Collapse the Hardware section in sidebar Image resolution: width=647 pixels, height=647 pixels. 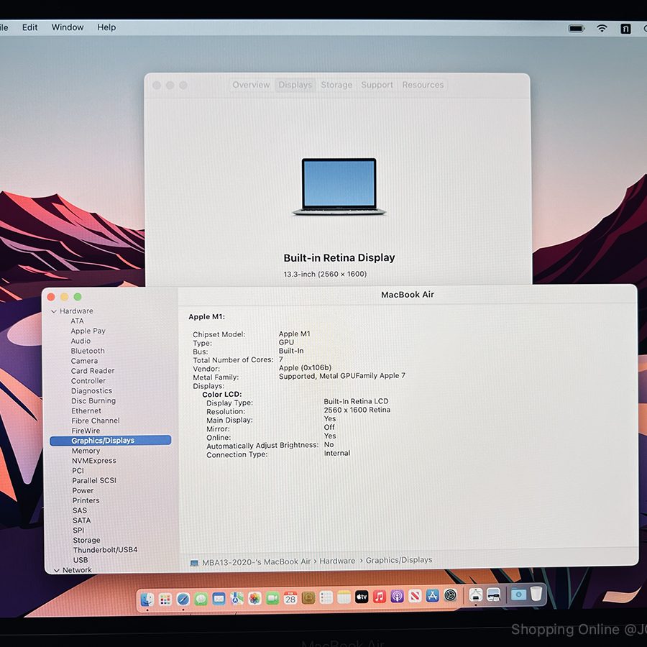coord(54,311)
